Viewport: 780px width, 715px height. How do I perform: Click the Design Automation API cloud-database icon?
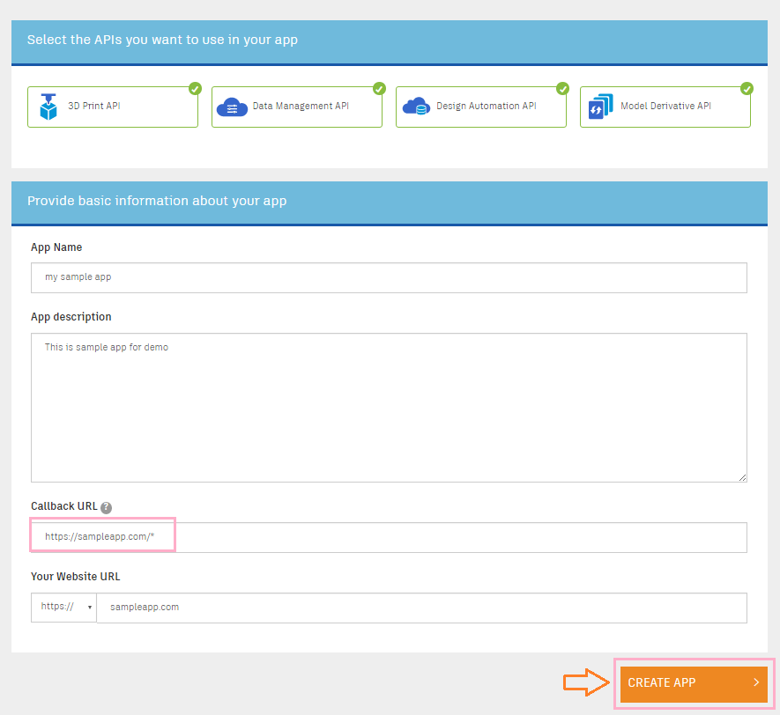(x=415, y=107)
